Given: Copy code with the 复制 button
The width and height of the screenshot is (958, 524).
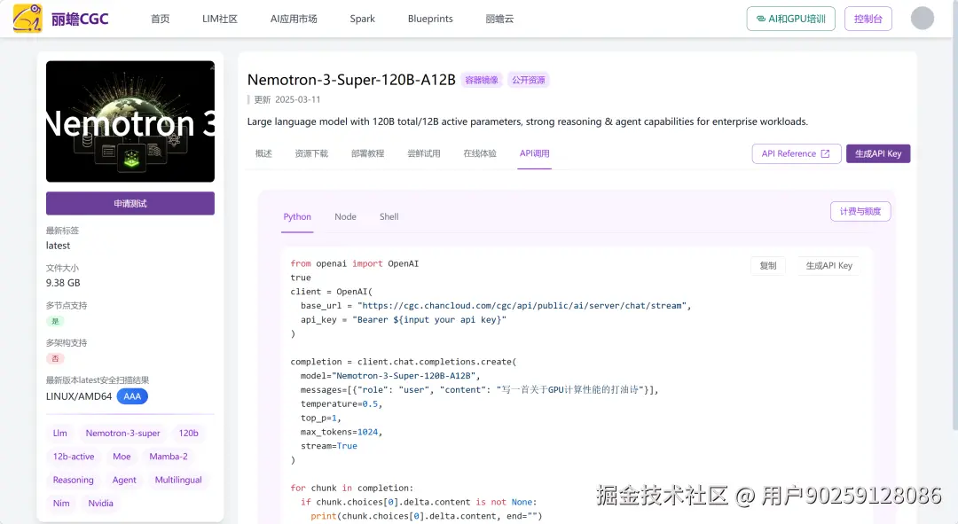Looking at the screenshot, I should click(768, 266).
